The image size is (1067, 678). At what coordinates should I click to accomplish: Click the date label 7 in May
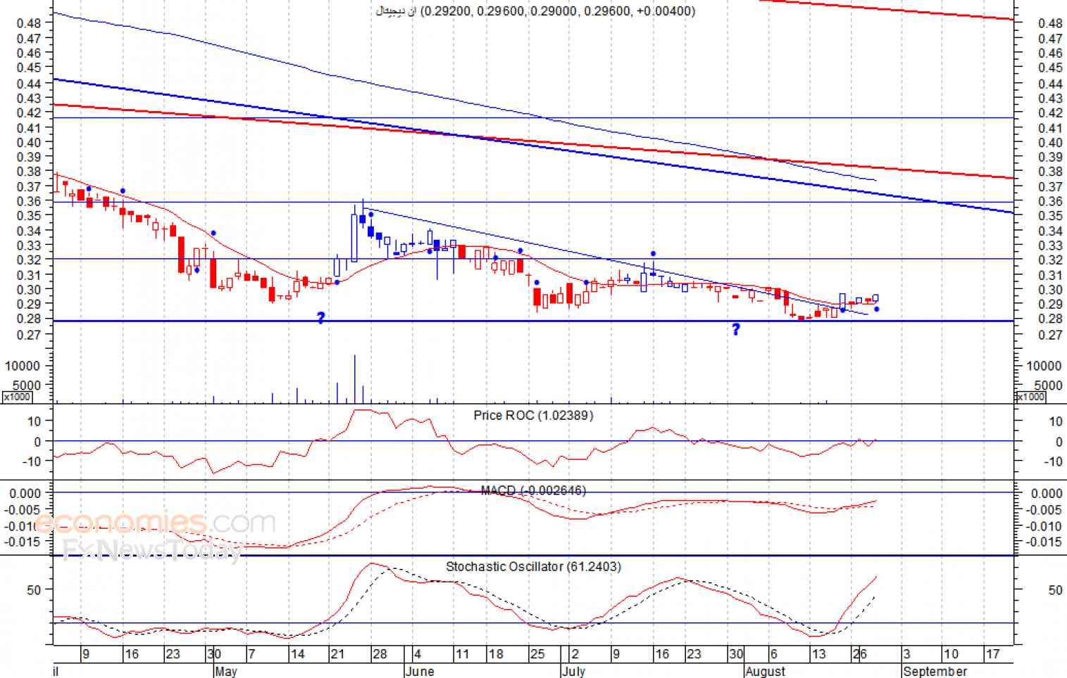252,654
